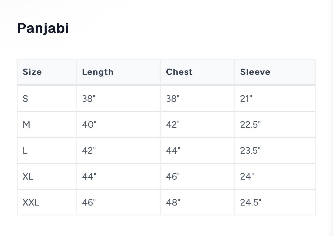333x236 pixels.
Task: Select the Chest value for size M
Action: [x=173, y=125]
